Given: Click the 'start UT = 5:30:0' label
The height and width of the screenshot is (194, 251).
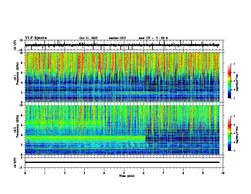Looking at the screenshot, I should pyautogui.click(x=153, y=38).
